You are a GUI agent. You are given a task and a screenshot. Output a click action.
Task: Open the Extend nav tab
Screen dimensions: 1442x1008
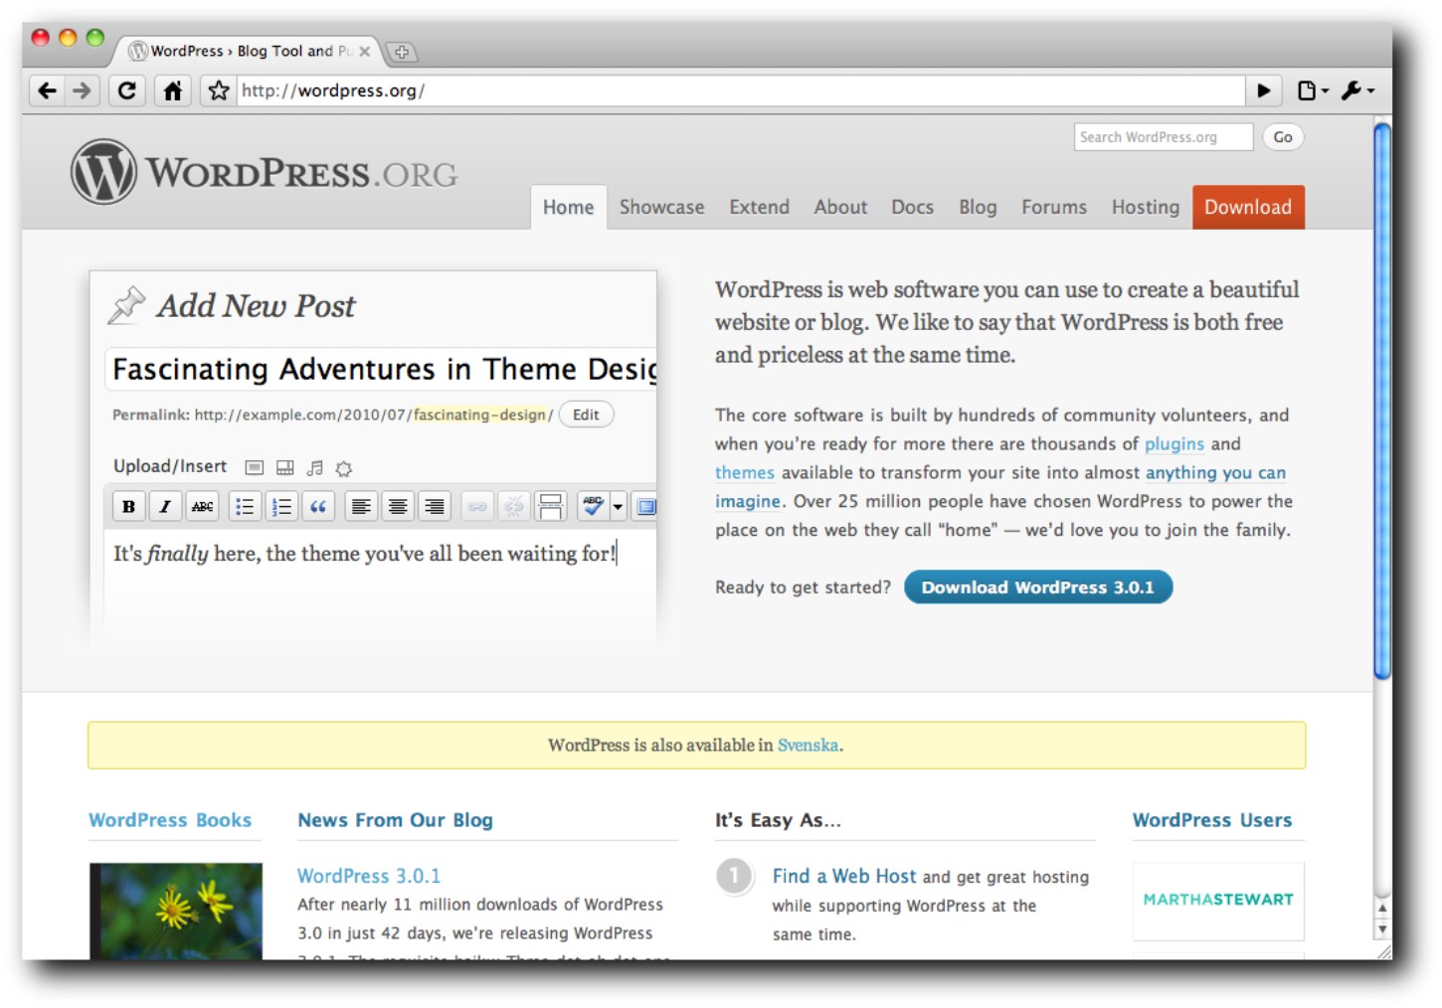click(x=760, y=207)
